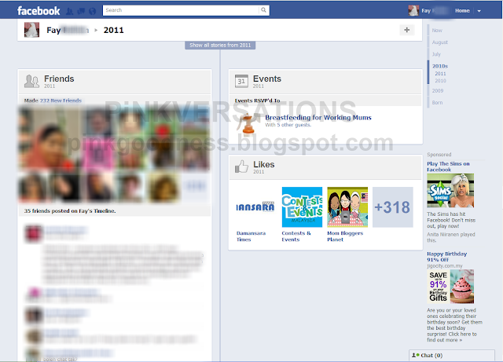This screenshot has height=362, width=503.
Task: Click 'With 5 other guests.' text
Action: click(x=288, y=125)
